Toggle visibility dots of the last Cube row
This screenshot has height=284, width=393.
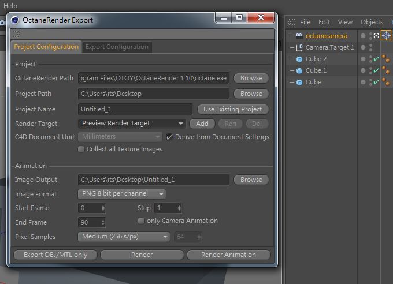pyautogui.click(x=370, y=82)
